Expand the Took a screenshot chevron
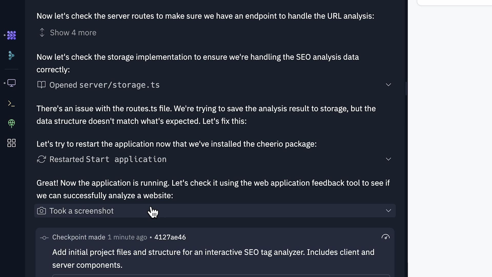Viewport: 492px width, 277px height. pyautogui.click(x=388, y=211)
